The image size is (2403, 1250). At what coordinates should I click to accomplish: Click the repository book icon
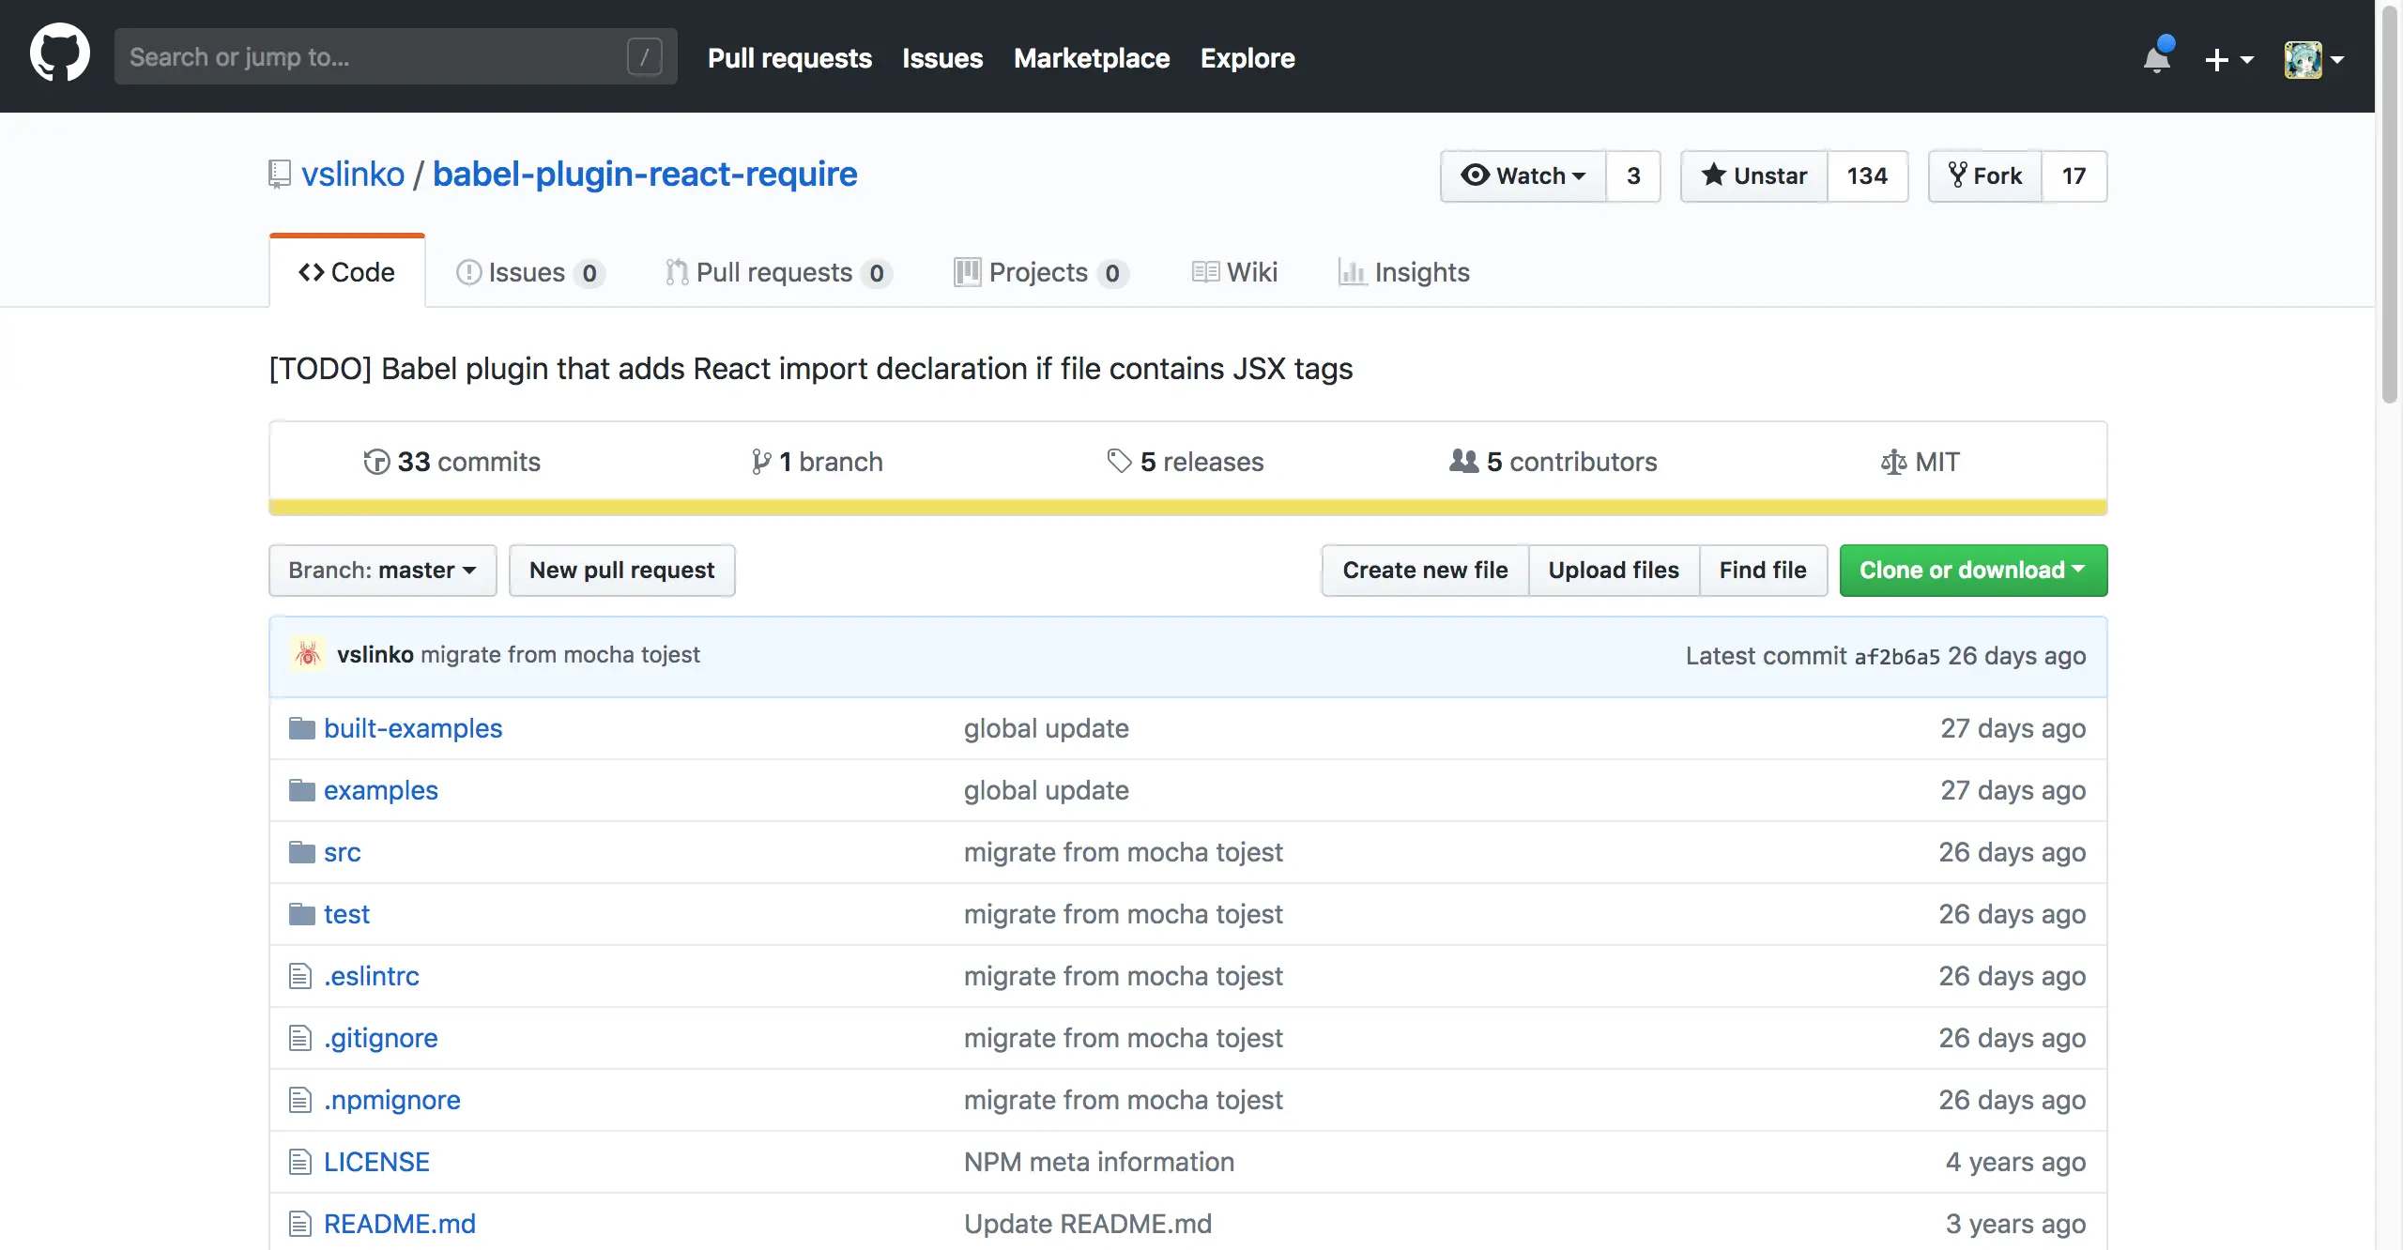click(279, 174)
